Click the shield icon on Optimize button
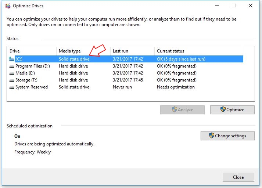This screenshot has height=188, width=262. click(223, 109)
